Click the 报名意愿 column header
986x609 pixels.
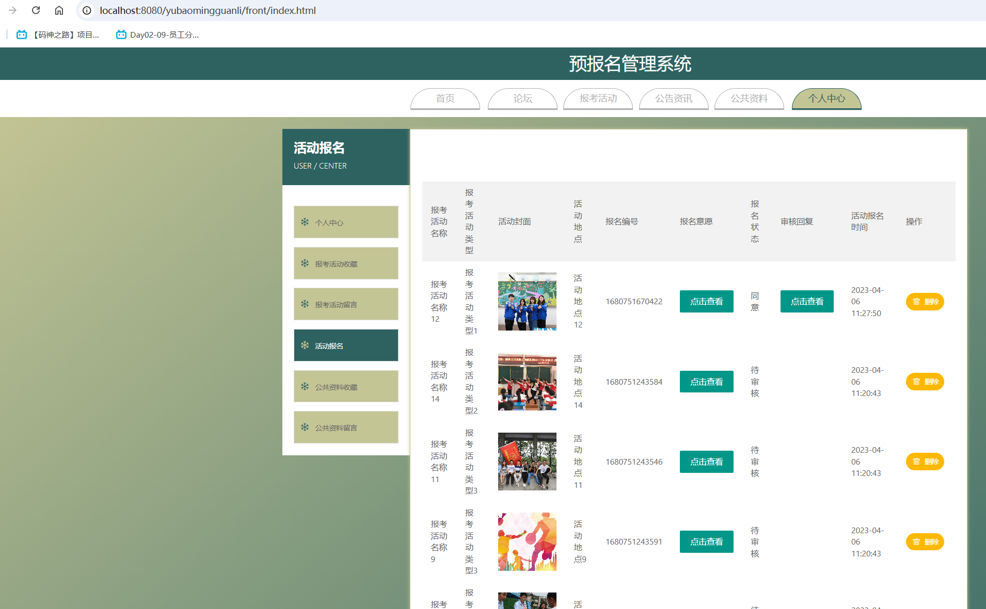[696, 222]
